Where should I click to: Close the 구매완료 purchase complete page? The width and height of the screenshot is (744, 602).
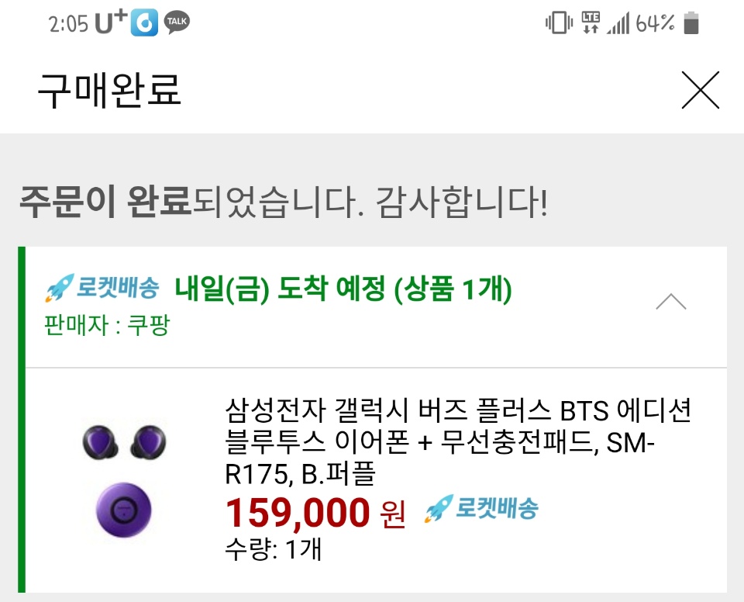700,90
